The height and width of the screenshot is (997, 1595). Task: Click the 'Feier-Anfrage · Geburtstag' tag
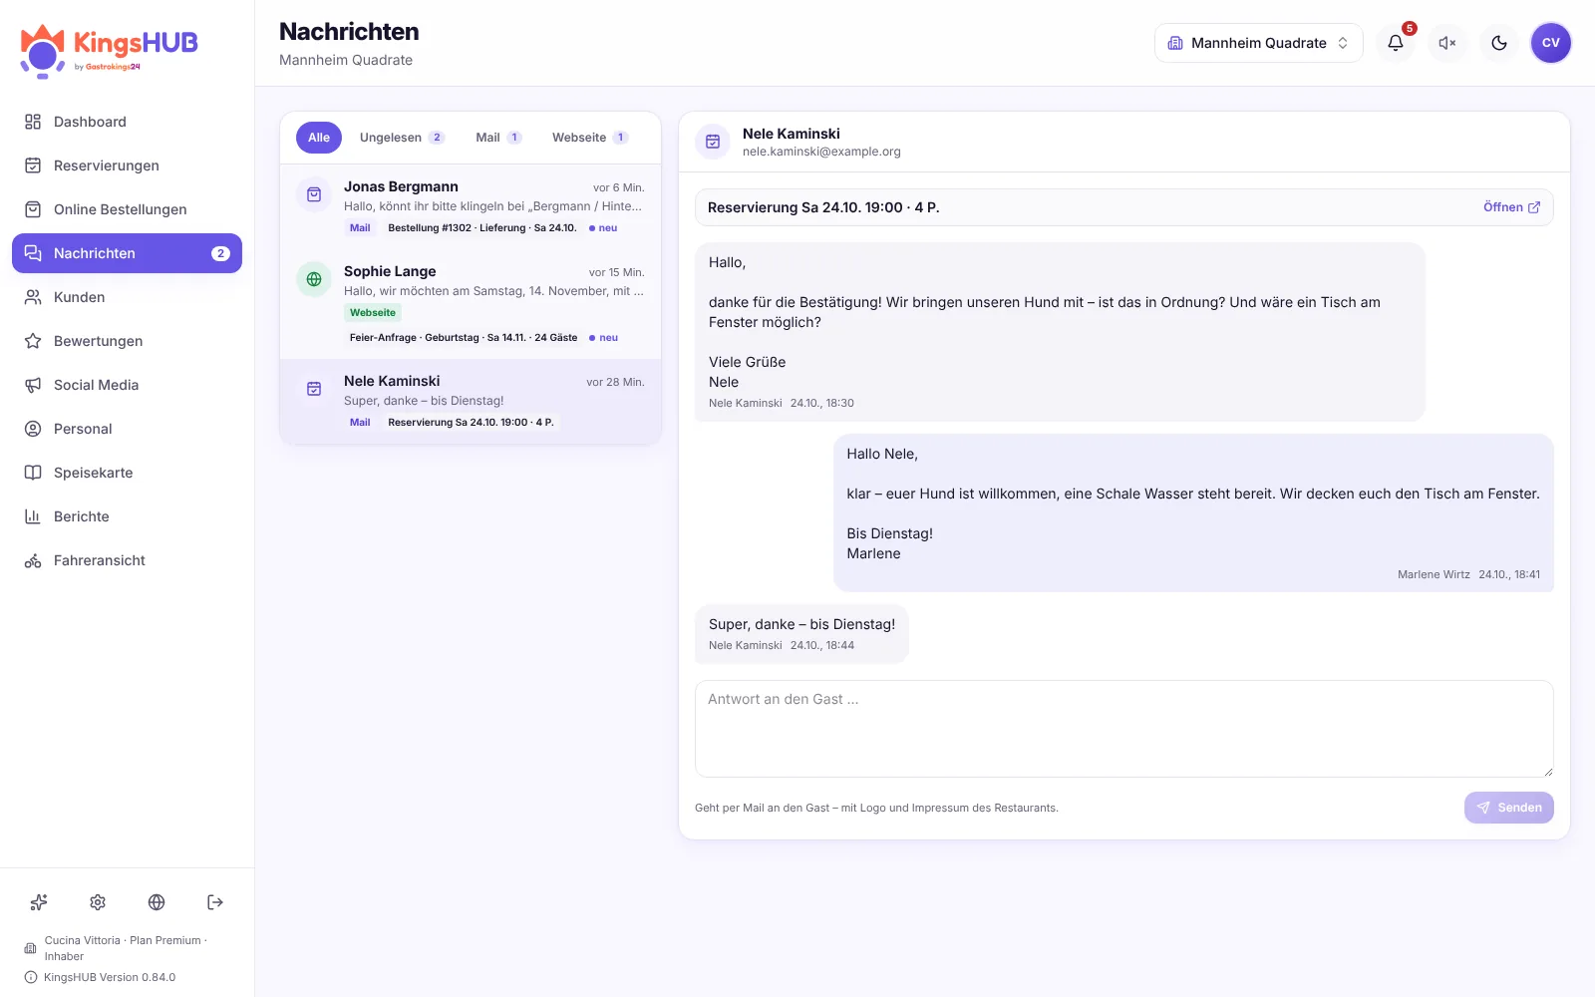click(x=464, y=337)
